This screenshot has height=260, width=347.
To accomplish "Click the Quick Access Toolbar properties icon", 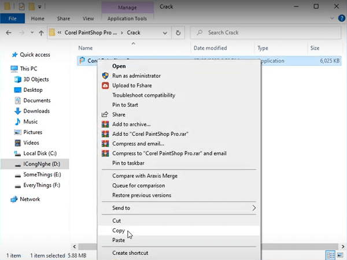I will tap(21, 7).
